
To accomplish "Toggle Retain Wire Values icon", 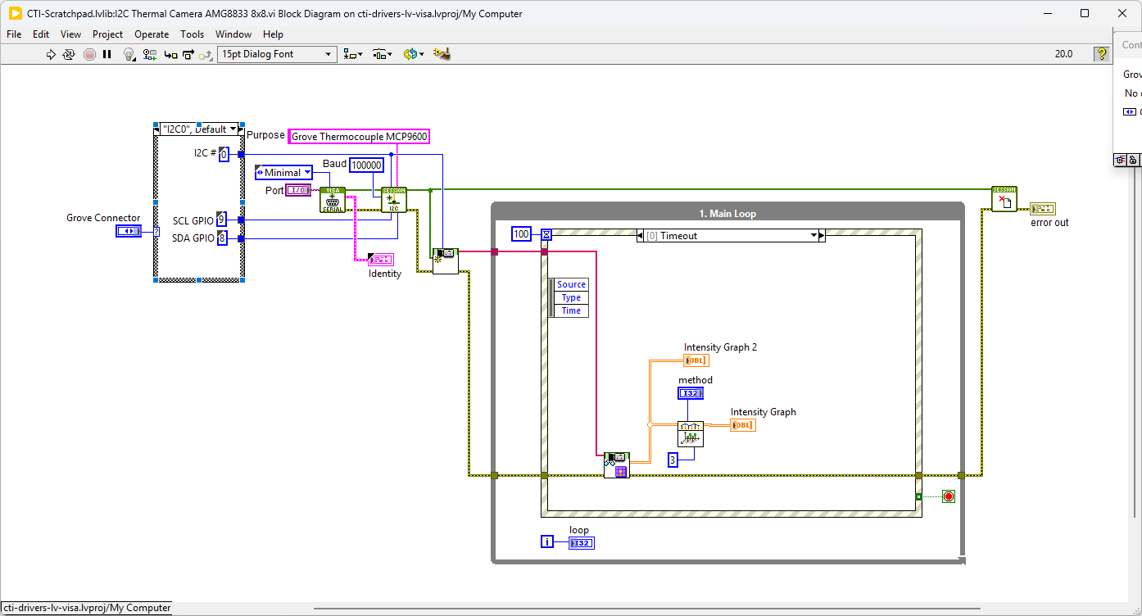I will click(x=149, y=54).
